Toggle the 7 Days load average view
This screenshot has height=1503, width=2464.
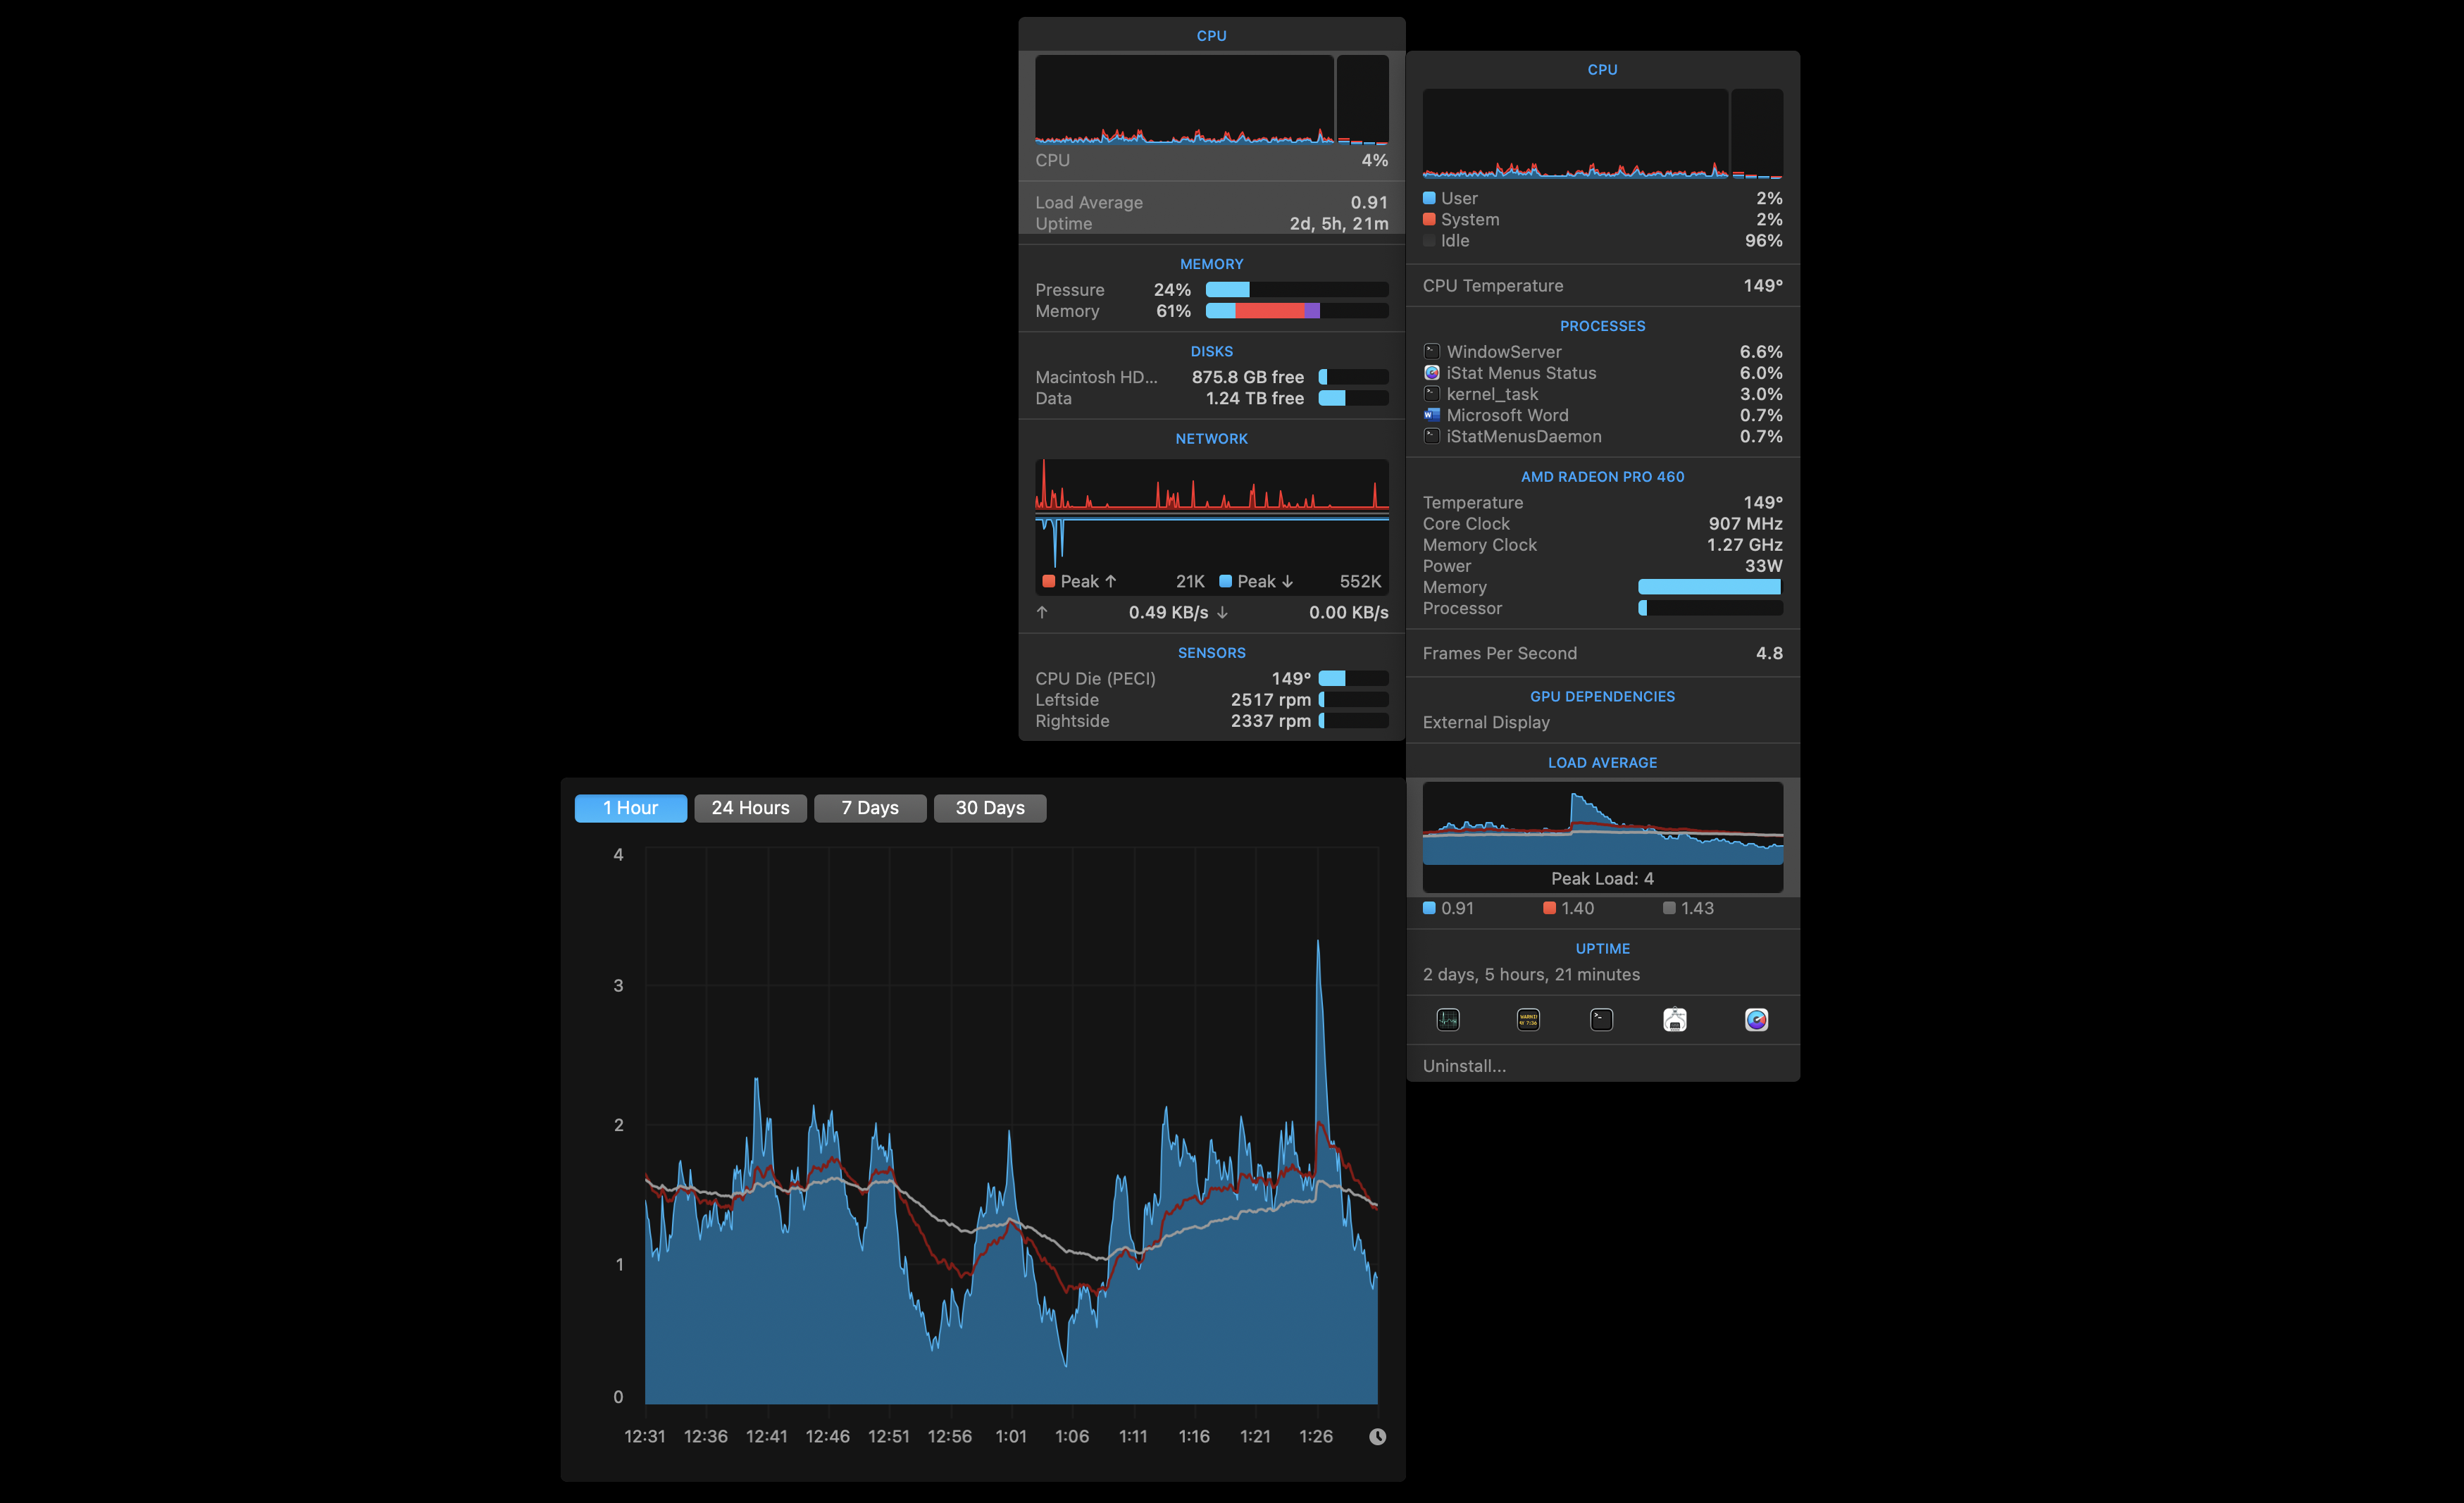pos(869,806)
